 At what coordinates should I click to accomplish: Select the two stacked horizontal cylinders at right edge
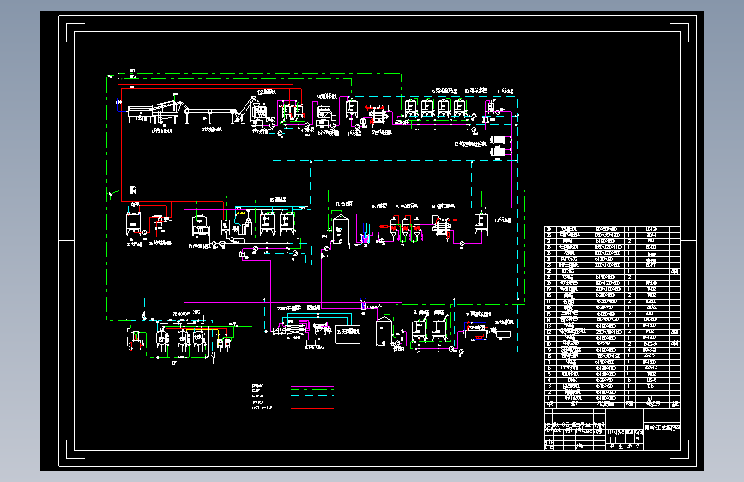click(x=499, y=146)
